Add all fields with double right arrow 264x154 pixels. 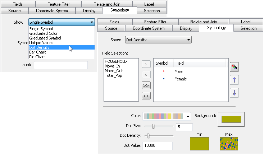click(x=146, y=85)
